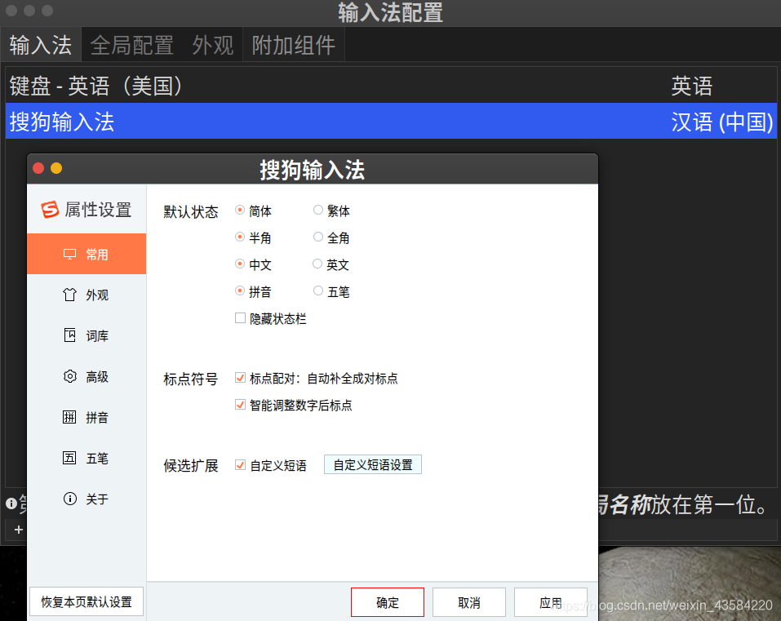This screenshot has width=781, height=621.
Task: Click the 英语 language cell
Action: [x=691, y=86]
